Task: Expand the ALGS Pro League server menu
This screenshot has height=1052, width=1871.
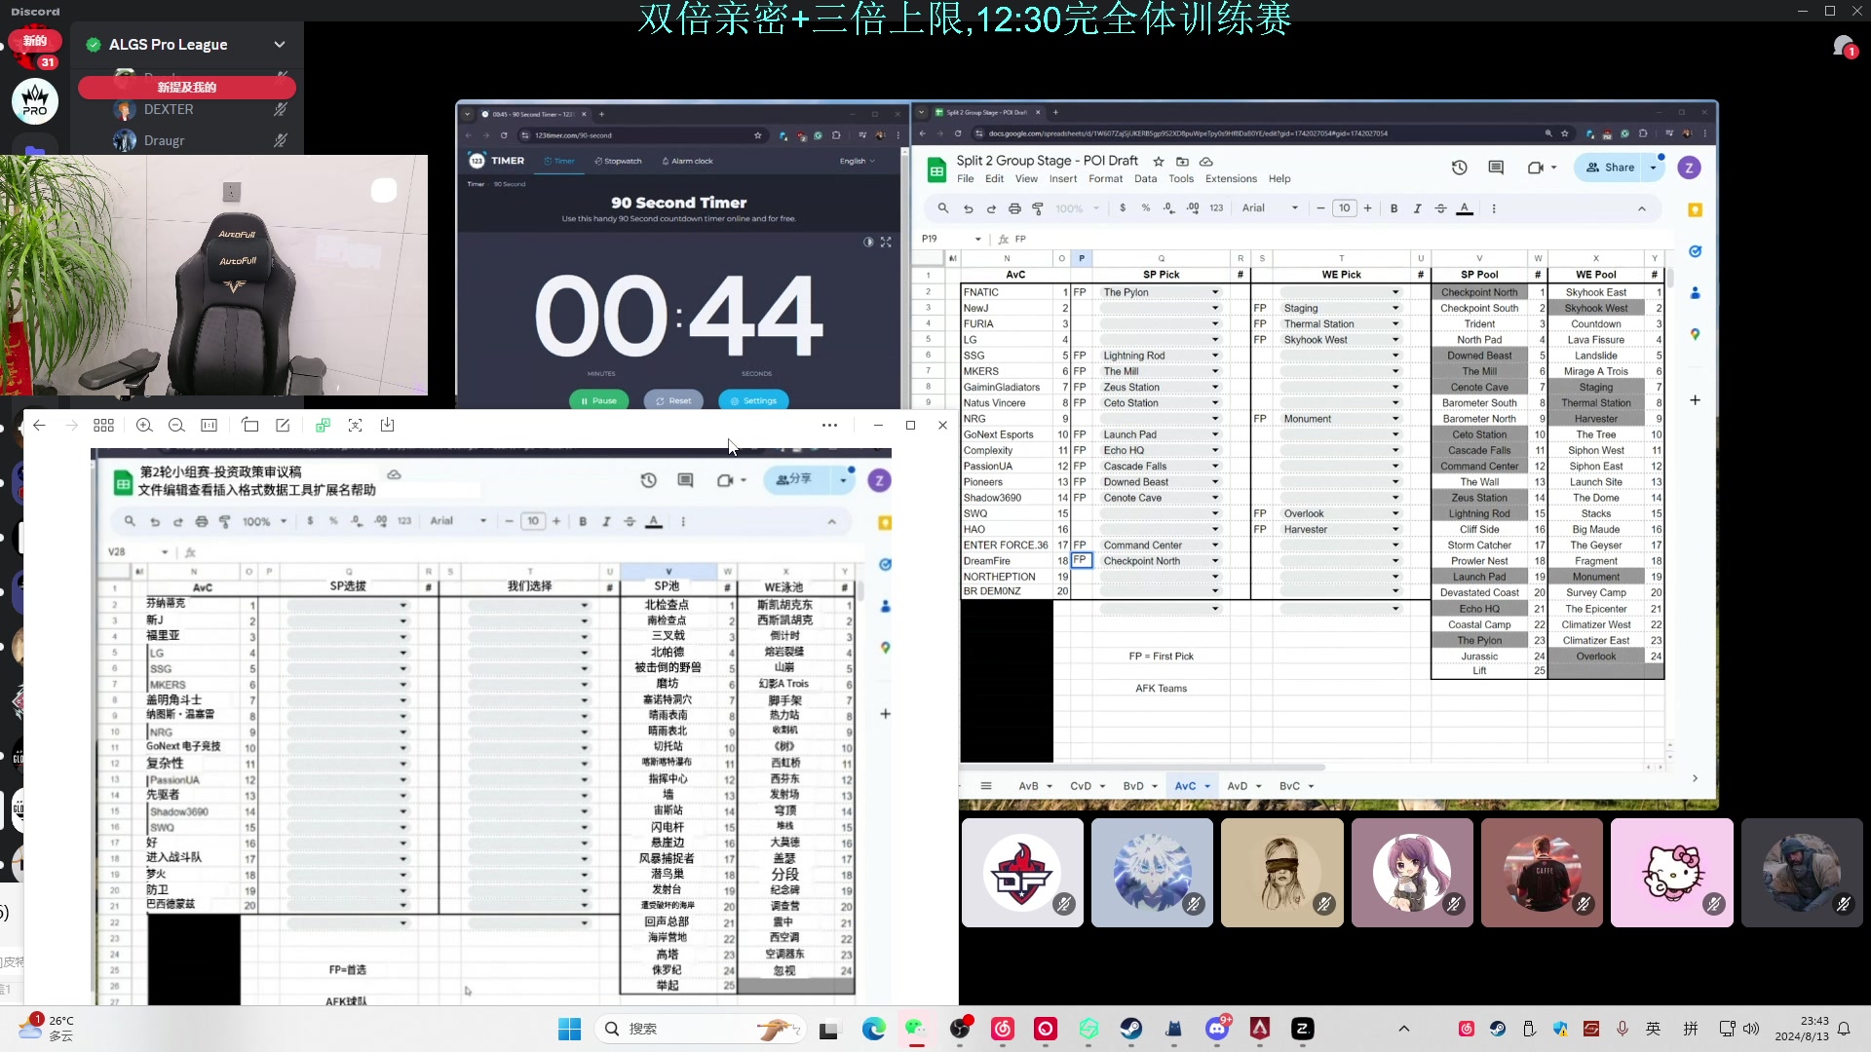Action: point(280,45)
